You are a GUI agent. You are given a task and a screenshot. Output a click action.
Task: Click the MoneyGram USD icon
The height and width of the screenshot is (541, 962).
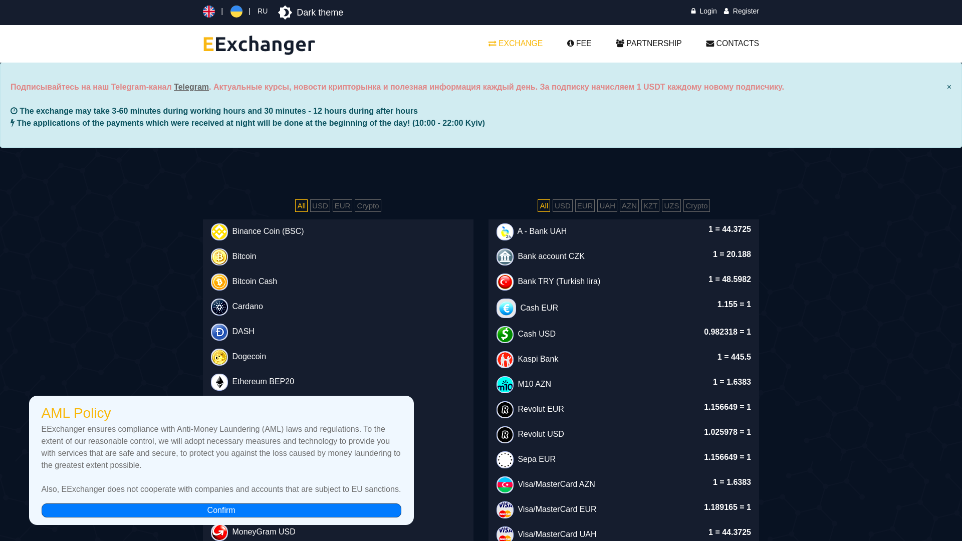(219, 532)
